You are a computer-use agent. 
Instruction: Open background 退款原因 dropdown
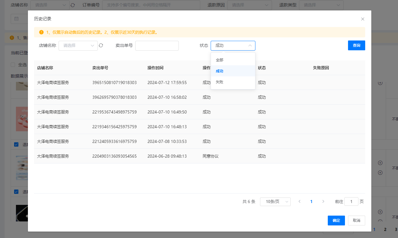[250, 5]
